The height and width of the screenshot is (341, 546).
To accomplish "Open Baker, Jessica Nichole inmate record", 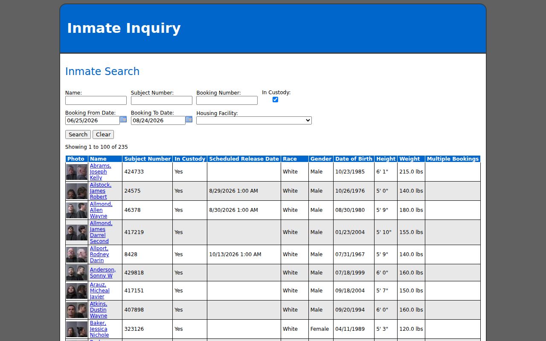I will pyautogui.click(x=99, y=329).
